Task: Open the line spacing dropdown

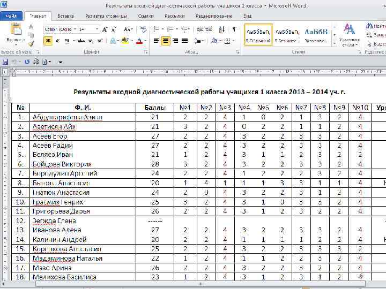Action: [x=198, y=41]
